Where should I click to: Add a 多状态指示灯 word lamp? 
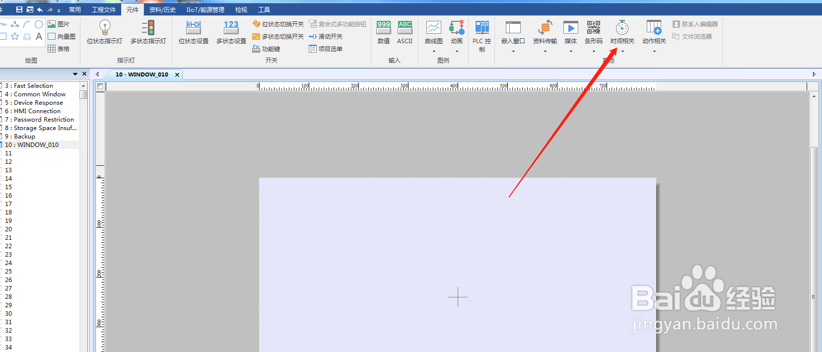coord(148,32)
